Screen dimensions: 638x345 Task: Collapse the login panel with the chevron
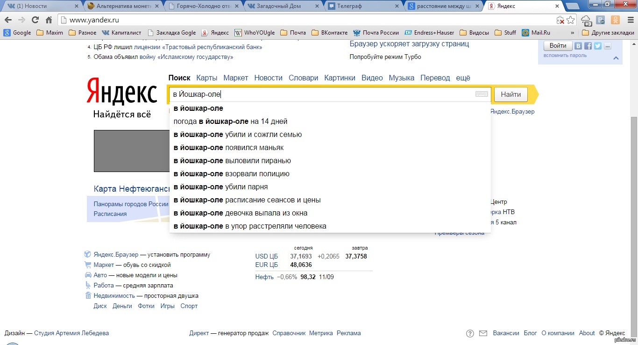(616, 58)
